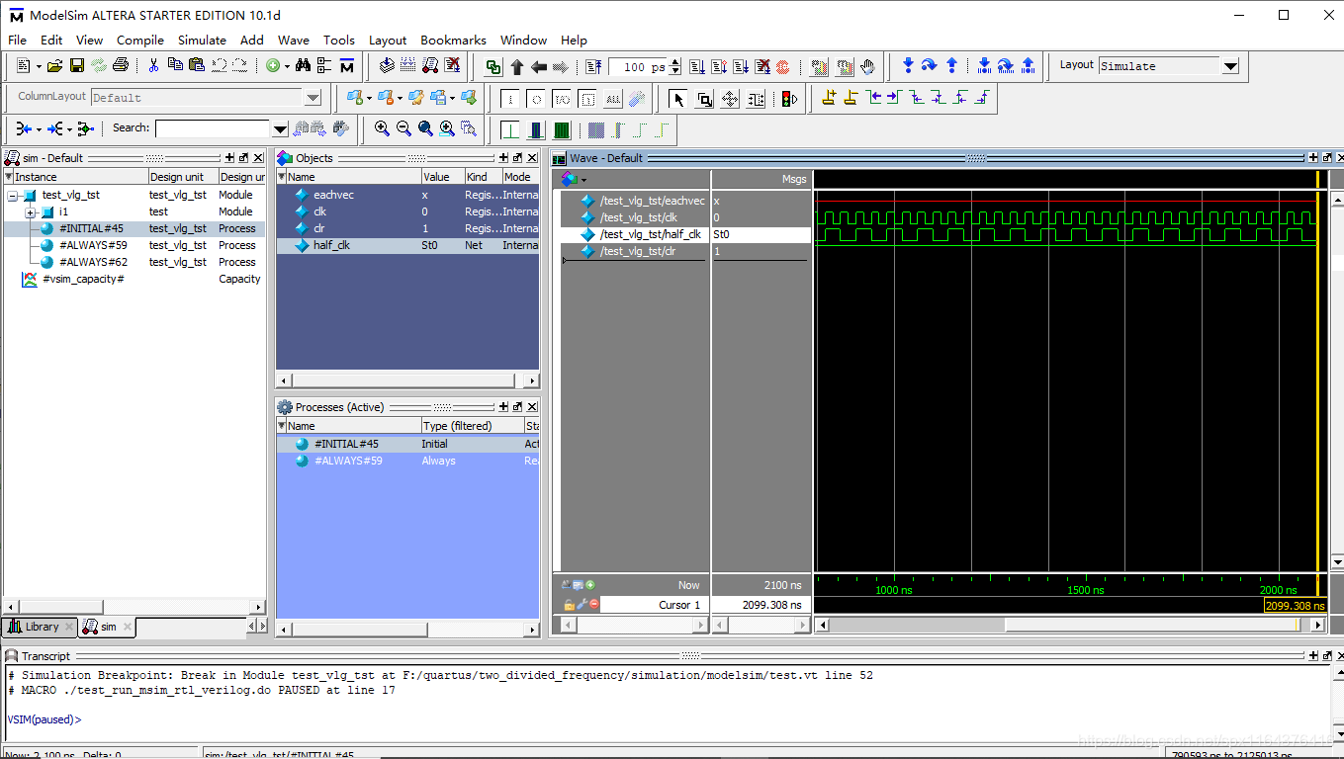Click the ModelSim M icon in toolbar

click(x=346, y=66)
